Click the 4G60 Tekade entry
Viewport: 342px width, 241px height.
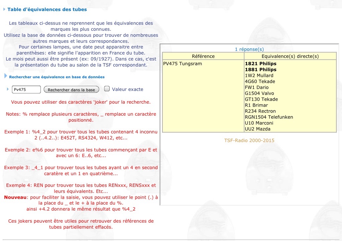[260, 81]
